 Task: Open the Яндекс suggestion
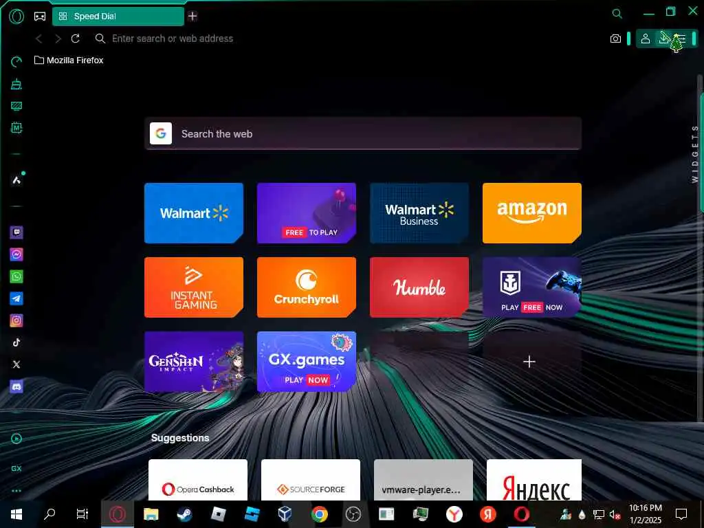coord(534,479)
